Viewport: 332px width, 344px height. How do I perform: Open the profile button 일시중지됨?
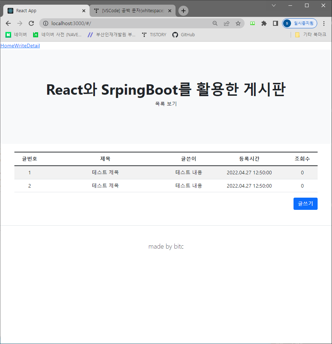coord(299,23)
